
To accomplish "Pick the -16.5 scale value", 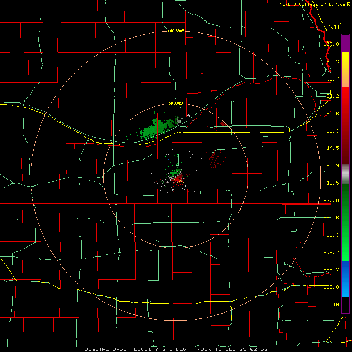I will tap(331, 183).
